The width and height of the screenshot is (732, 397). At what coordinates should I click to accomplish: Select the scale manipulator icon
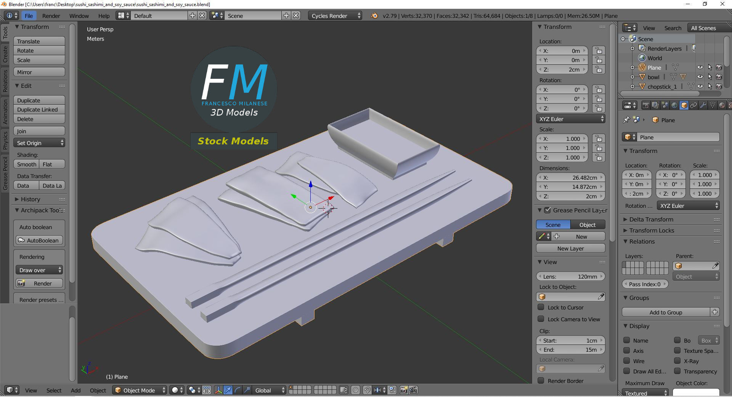coord(247,390)
